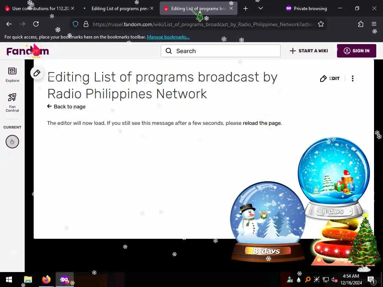This screenshot has height=287, width=383.
Task: Open the clock showing 4:54 AM
Action: click(351, 280)
